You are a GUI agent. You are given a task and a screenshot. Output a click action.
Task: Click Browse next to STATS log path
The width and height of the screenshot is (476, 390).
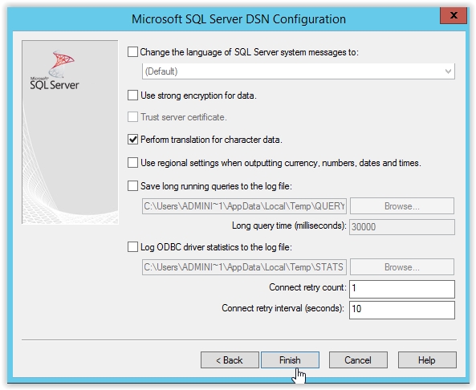tap(402, 267)
